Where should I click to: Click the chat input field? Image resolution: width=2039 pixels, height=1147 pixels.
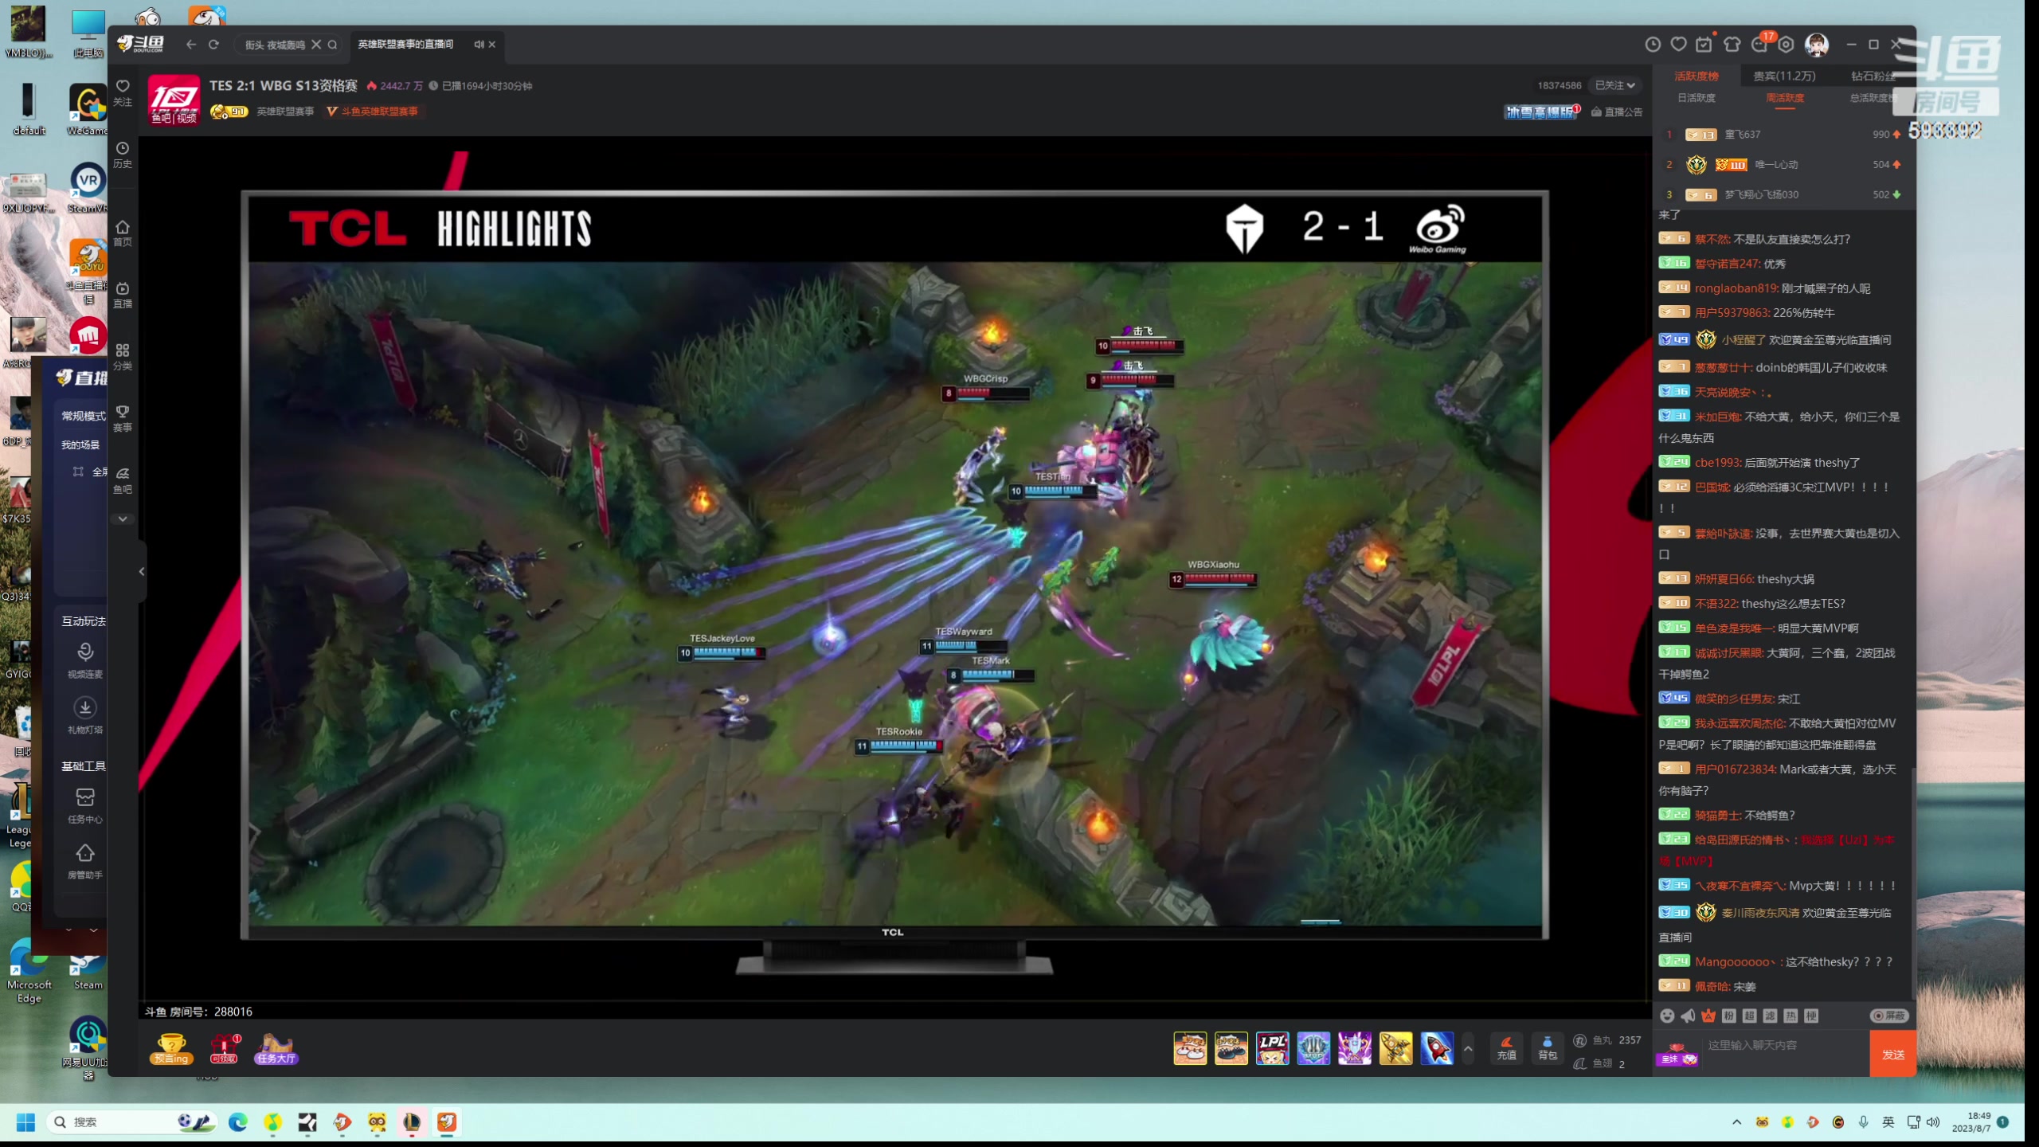point(1784,1045)
